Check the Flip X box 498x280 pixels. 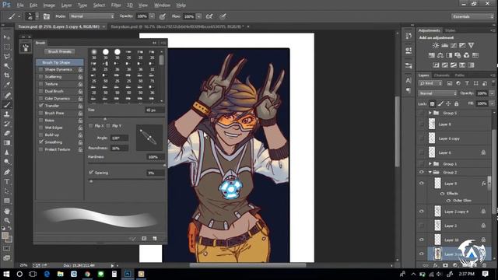91,126
